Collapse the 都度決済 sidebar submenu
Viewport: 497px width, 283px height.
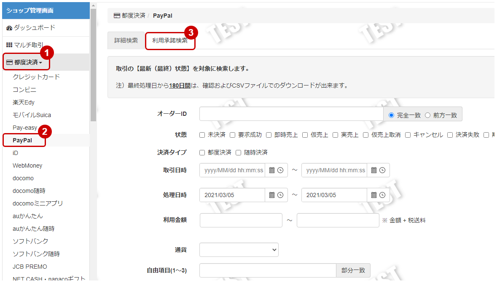pyautogui.click(x=25, y=61)
